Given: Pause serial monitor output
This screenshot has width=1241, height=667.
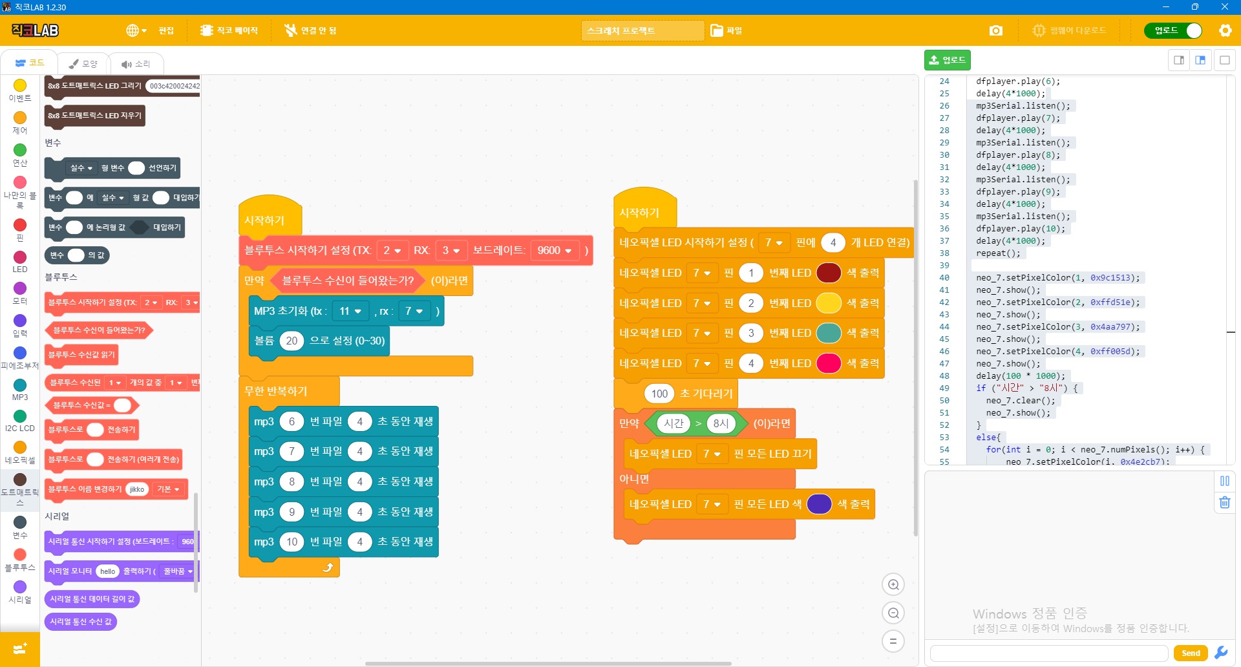Looking at the screenshot, I should coord(1224,481).
